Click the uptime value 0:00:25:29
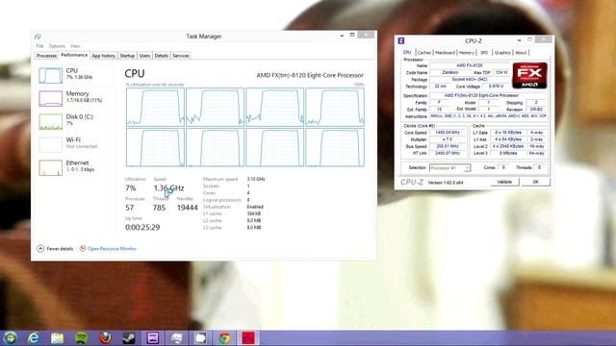The image size is (616, 346). [x=142, y=227]
